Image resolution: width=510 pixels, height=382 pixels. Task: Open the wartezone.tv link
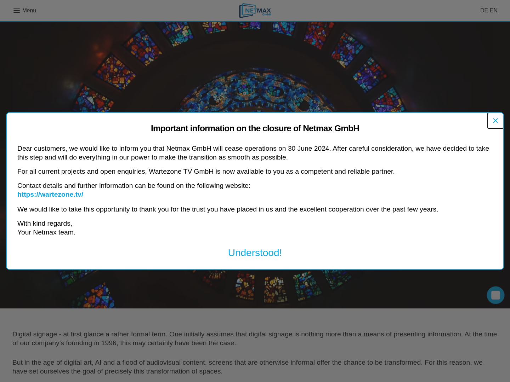pyautogui.click(x=50, y=195)
